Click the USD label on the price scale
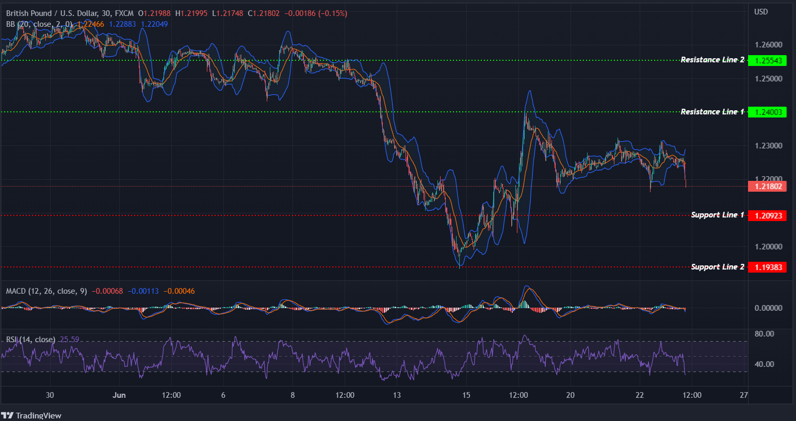The height and width of the screenshot is (421, 796). pyautogui.click(x=761, y=11)
